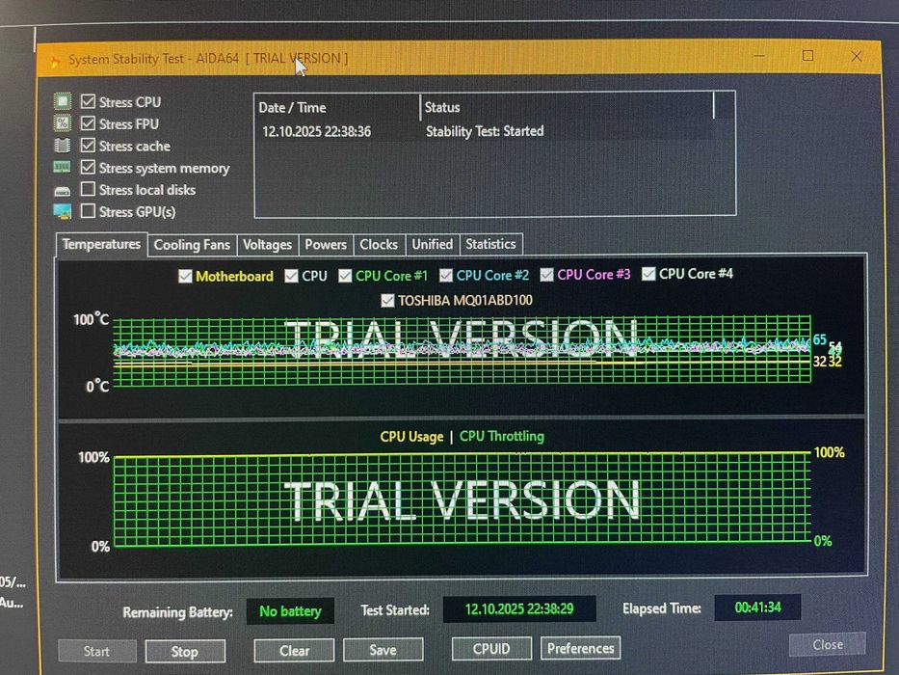The width and height of the screenshot is (899, 675).
Task: Open the Voltages tab
Action: [267, 245]
